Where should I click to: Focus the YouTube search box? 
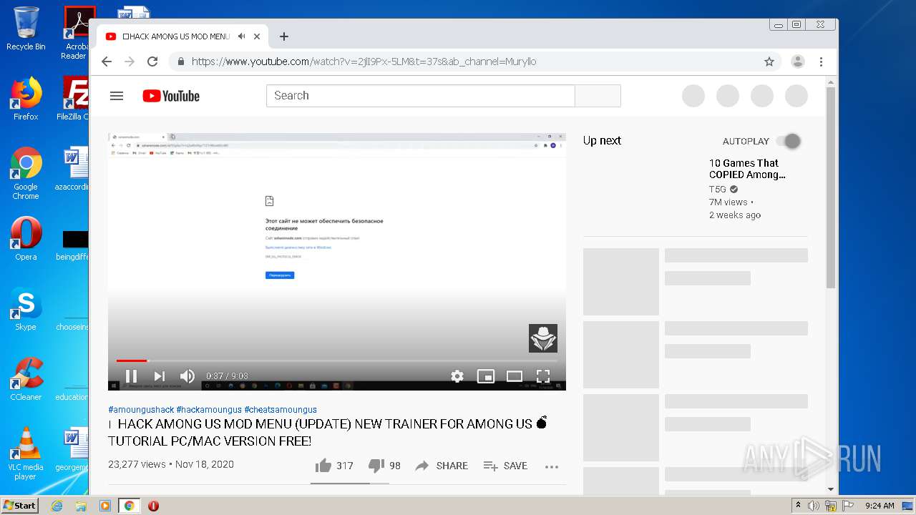[421, 96]
